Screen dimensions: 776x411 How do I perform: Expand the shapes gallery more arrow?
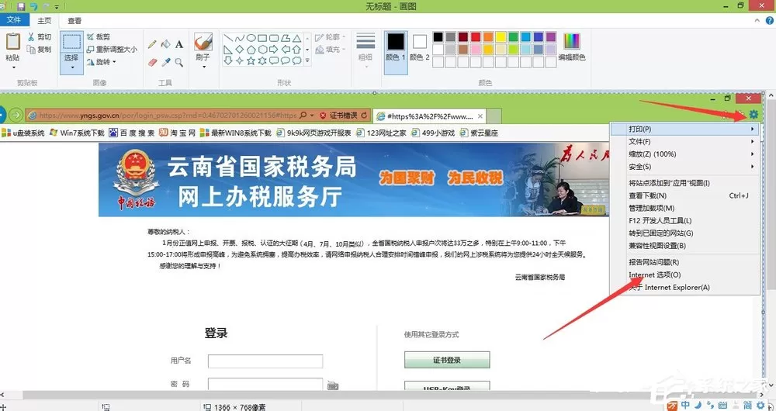click(x=307, y=60)
